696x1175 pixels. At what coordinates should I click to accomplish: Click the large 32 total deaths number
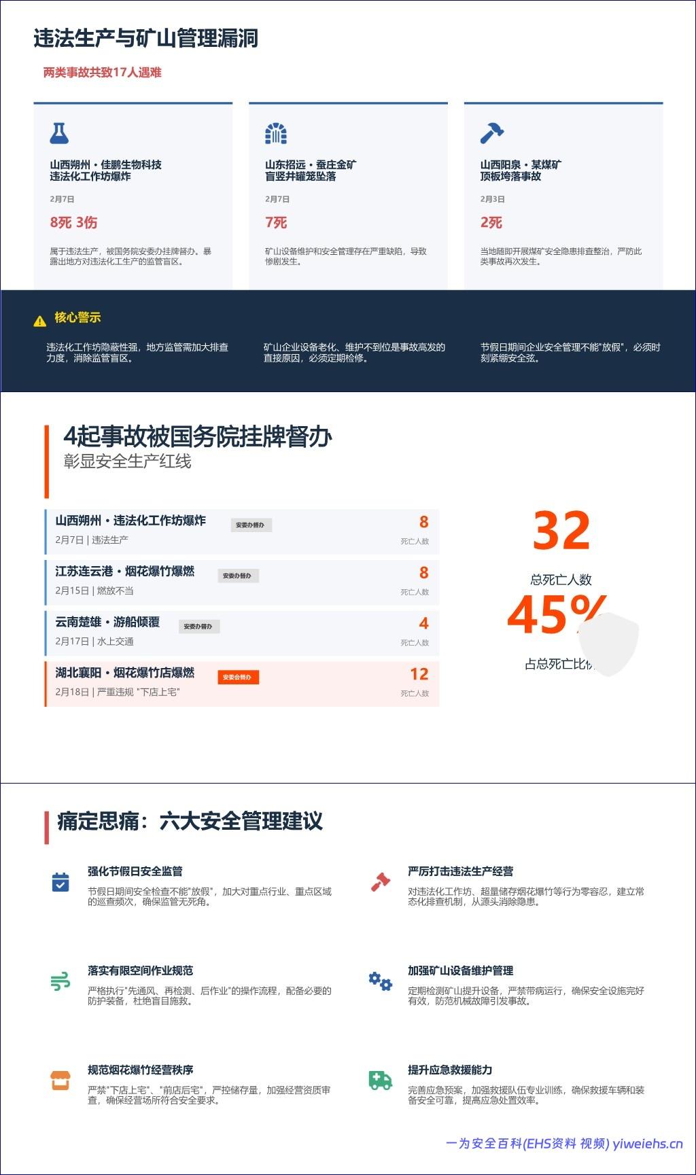click(561, 531)
